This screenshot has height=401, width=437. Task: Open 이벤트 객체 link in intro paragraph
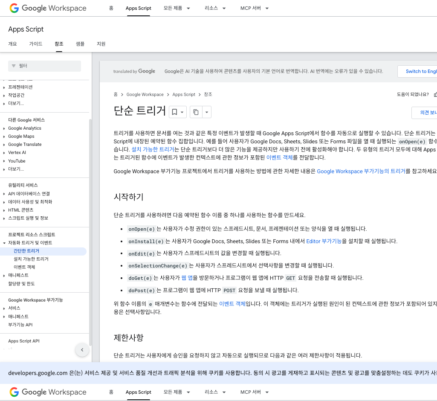pos(280,157)
